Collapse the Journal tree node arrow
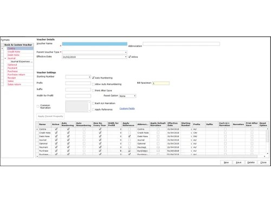Screen dimensions: 271x203 (5, 58)
